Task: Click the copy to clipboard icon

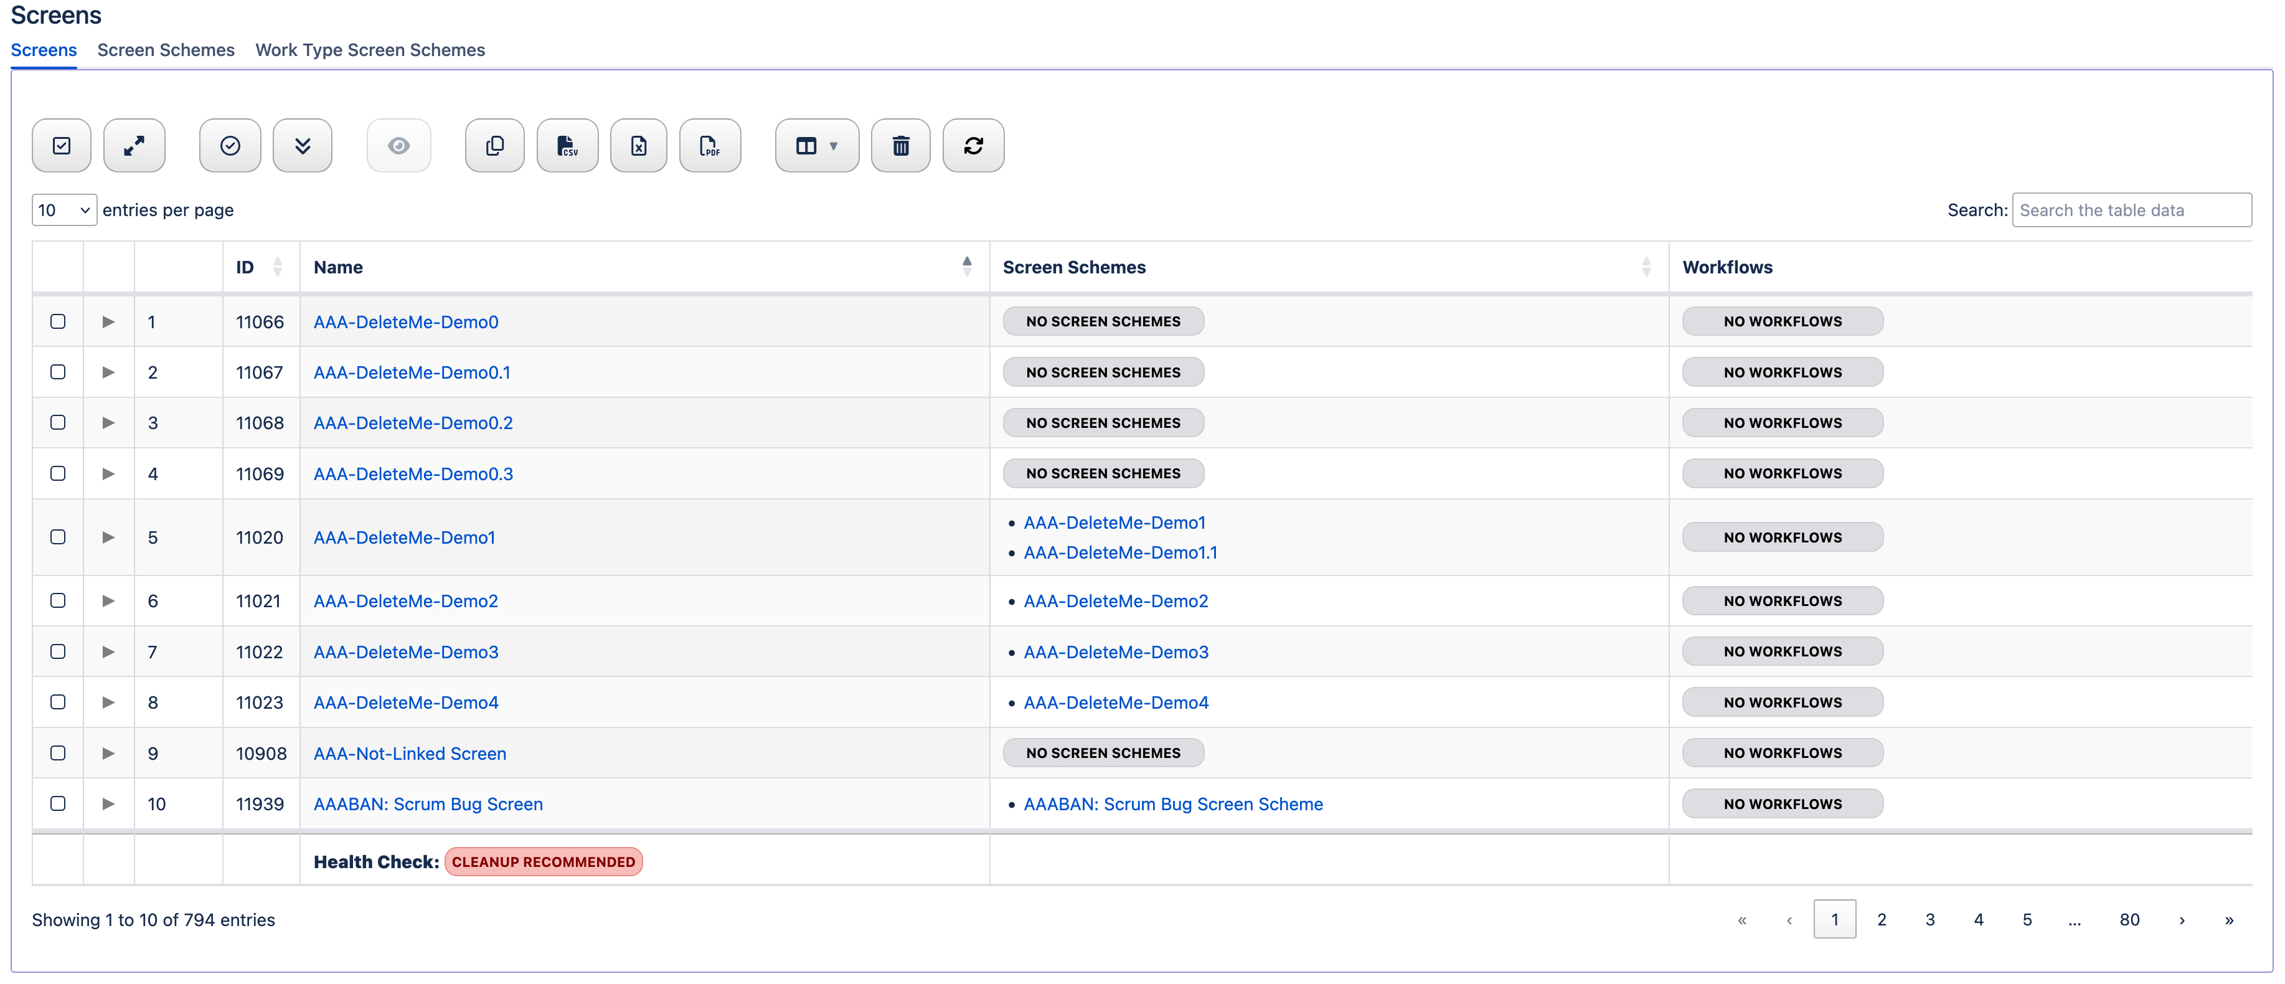Action: 494,146
